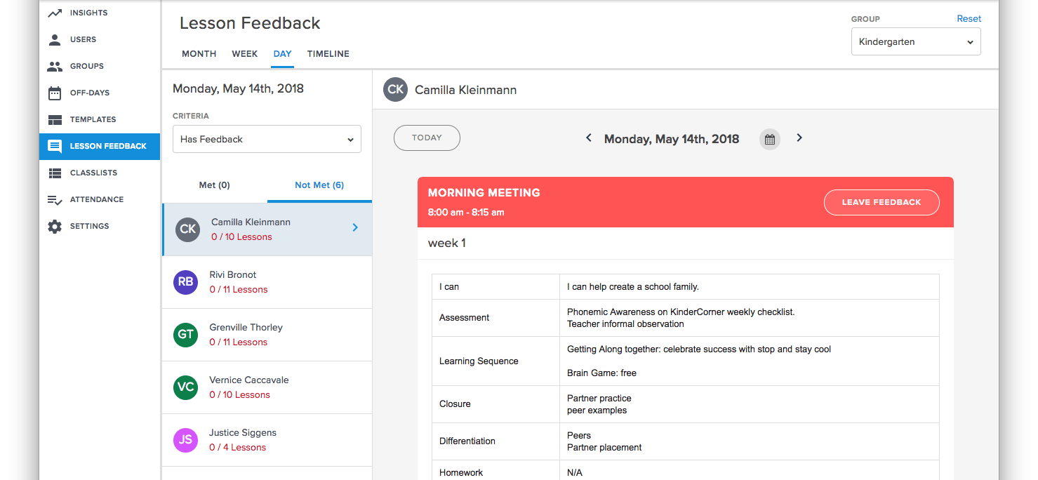This screenshot has height=480, width=1038.
Task: Click the Learning Sequence row label
Action: click(x=479, y=361)
